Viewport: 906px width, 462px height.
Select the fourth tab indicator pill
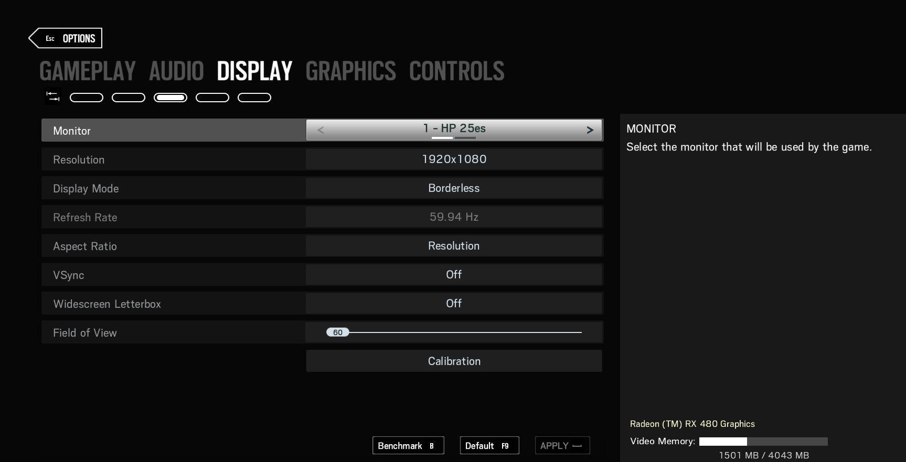(x=212, y=98)
